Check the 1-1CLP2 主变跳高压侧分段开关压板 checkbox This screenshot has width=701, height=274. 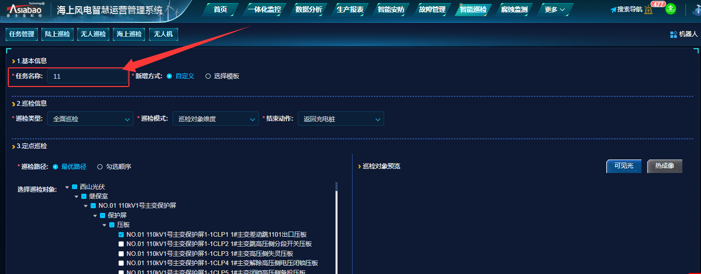point(121,244)
